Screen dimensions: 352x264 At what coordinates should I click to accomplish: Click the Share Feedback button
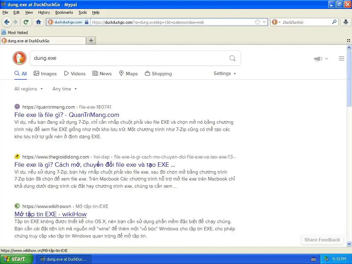322,240
